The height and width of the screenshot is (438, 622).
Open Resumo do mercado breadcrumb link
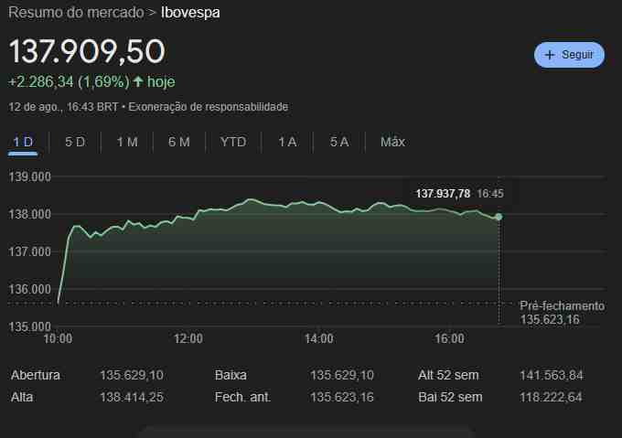tap(76, 13)
